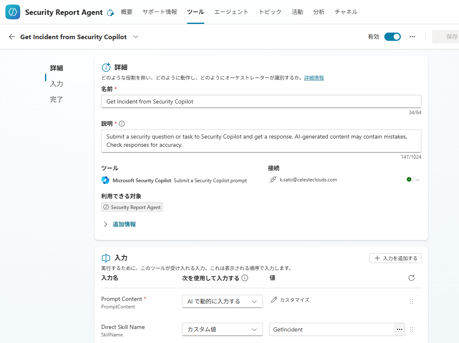
Task: Open the AI で動的に入力する dropdown
Action: (x=222, y=301)
